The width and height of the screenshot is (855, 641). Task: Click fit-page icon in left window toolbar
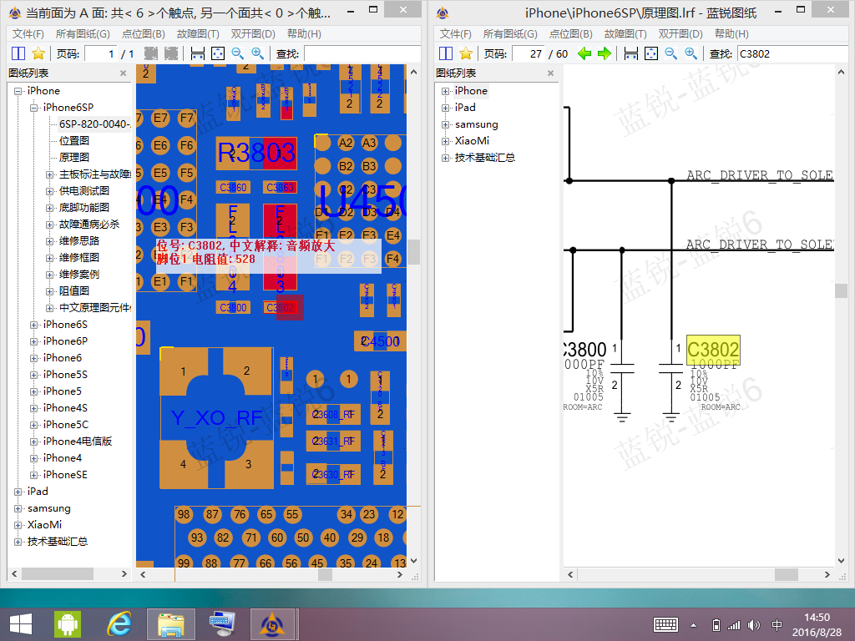[x=218, y=53]
